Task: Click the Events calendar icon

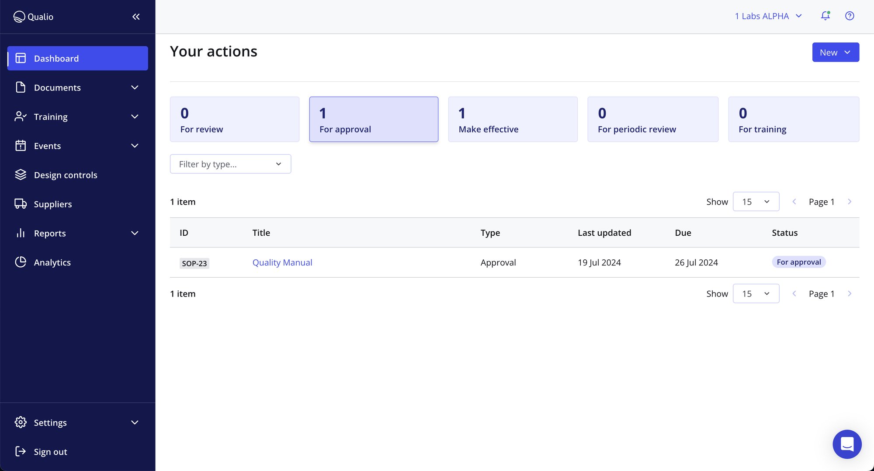Action: (21, 146)
